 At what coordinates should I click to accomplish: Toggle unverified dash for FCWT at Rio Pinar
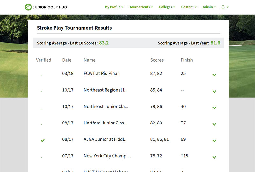41,75
